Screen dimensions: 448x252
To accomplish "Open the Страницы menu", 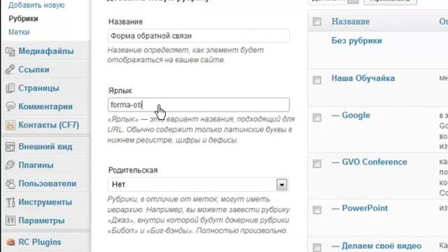I will (x=38, y=88).
